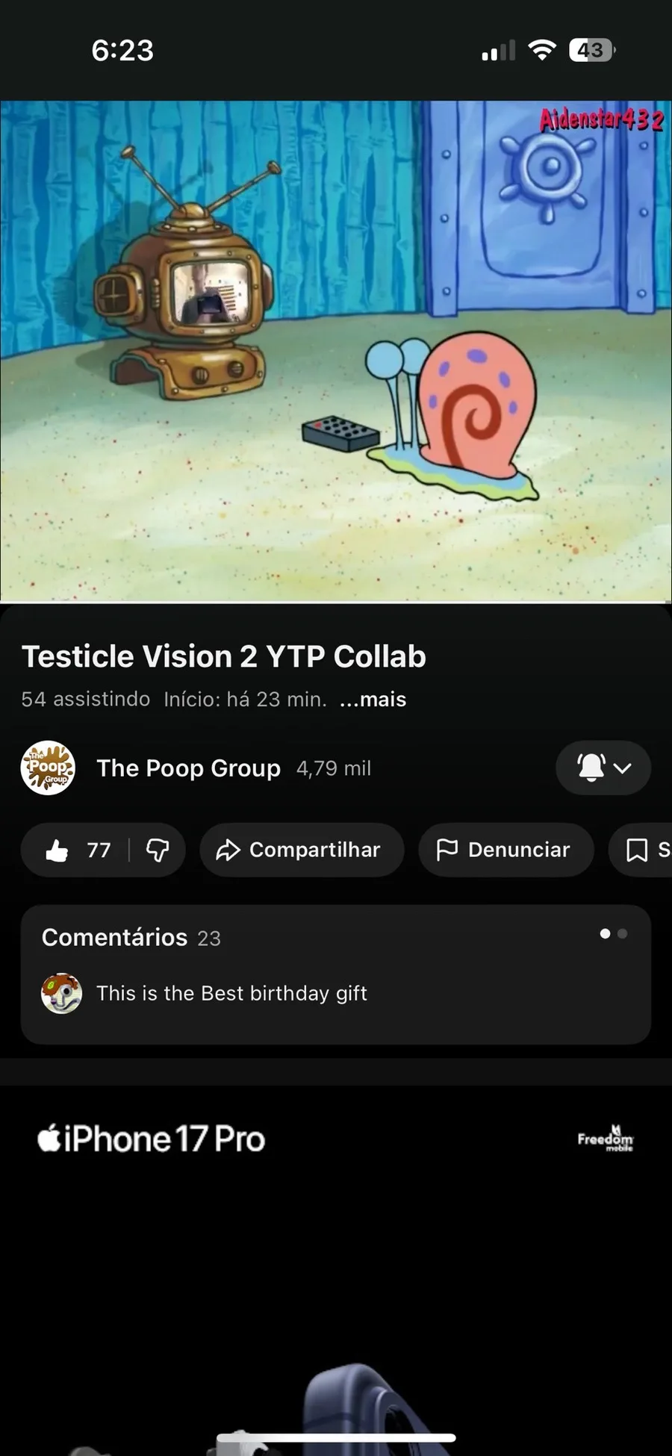Expand description with "...mais"
The width and height of the screenshot is (672, 1456).
pos(373,699)
